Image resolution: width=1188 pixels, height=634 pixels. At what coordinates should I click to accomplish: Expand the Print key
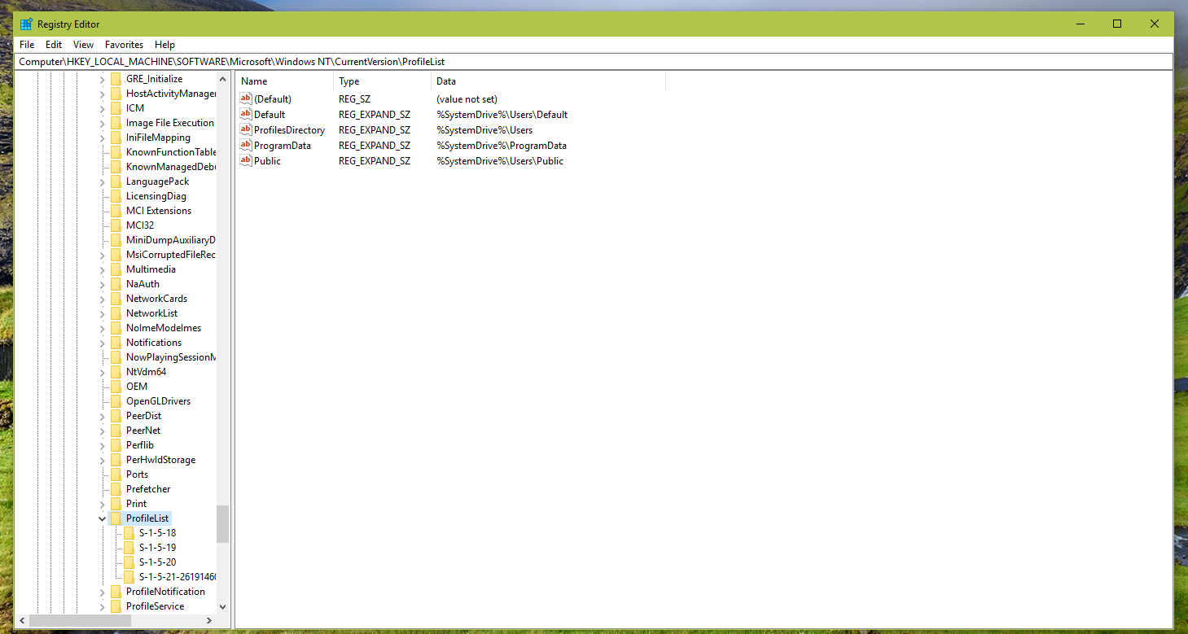[103, 504]
